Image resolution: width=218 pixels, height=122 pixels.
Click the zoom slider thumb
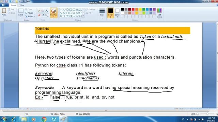click(207, 114)
